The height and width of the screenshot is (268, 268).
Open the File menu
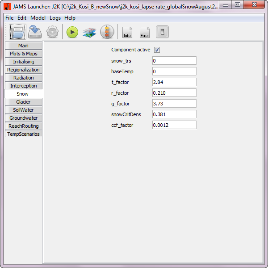pos(9,18)
